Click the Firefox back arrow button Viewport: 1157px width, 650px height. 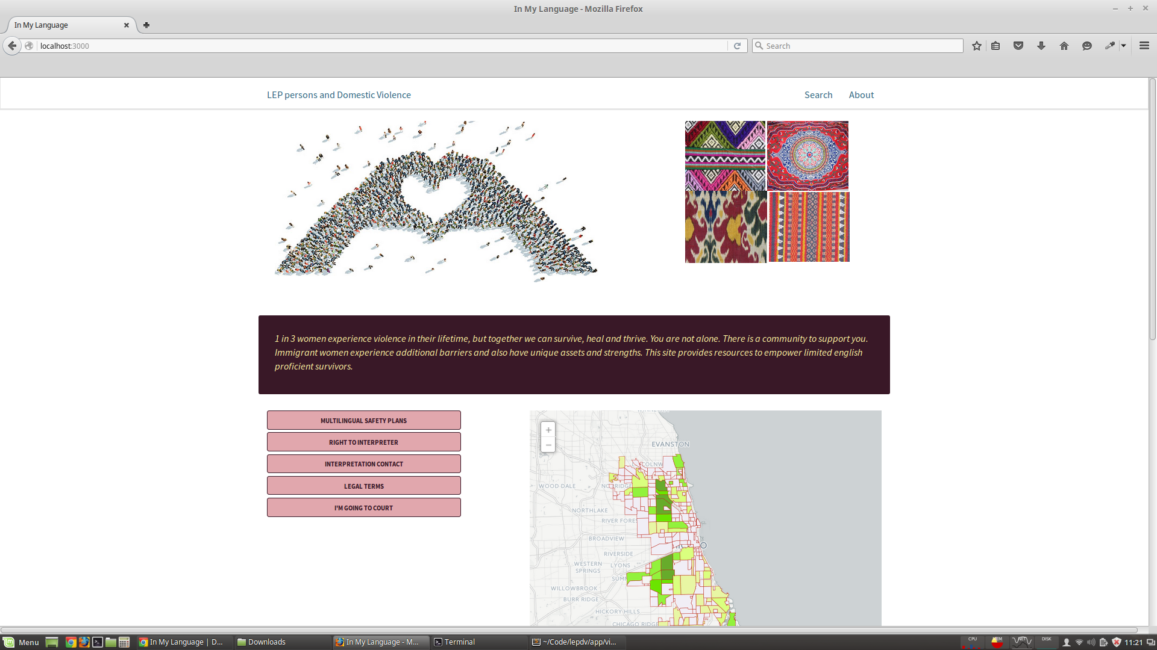(12, 46)
